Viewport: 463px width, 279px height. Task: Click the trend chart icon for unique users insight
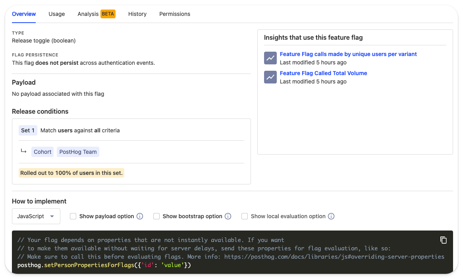(x=270, y=58)
